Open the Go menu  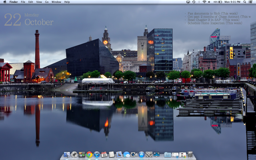coord(47,2)
